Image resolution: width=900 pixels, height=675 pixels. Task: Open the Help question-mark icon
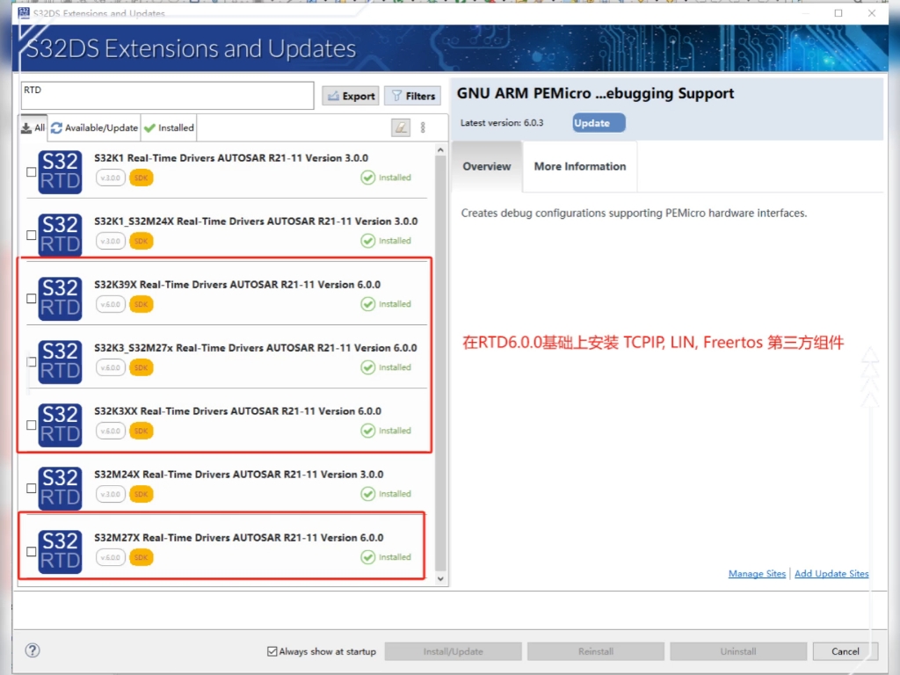(32, 650)
